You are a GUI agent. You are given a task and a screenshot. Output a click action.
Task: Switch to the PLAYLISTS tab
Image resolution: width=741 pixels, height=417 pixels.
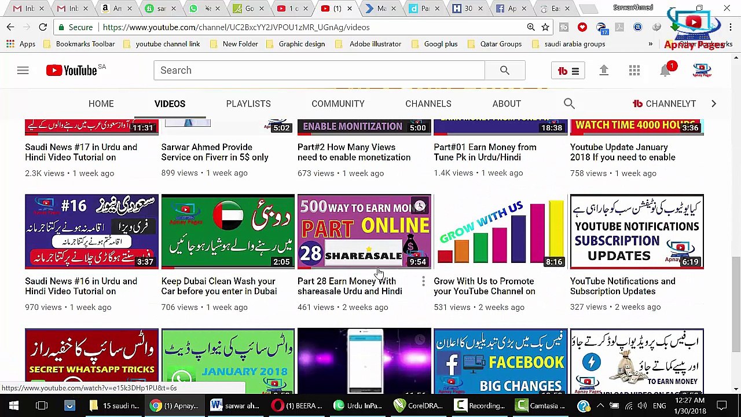point(248,104)
